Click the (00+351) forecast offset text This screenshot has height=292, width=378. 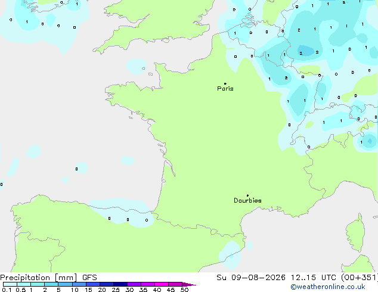click(360, 278)
